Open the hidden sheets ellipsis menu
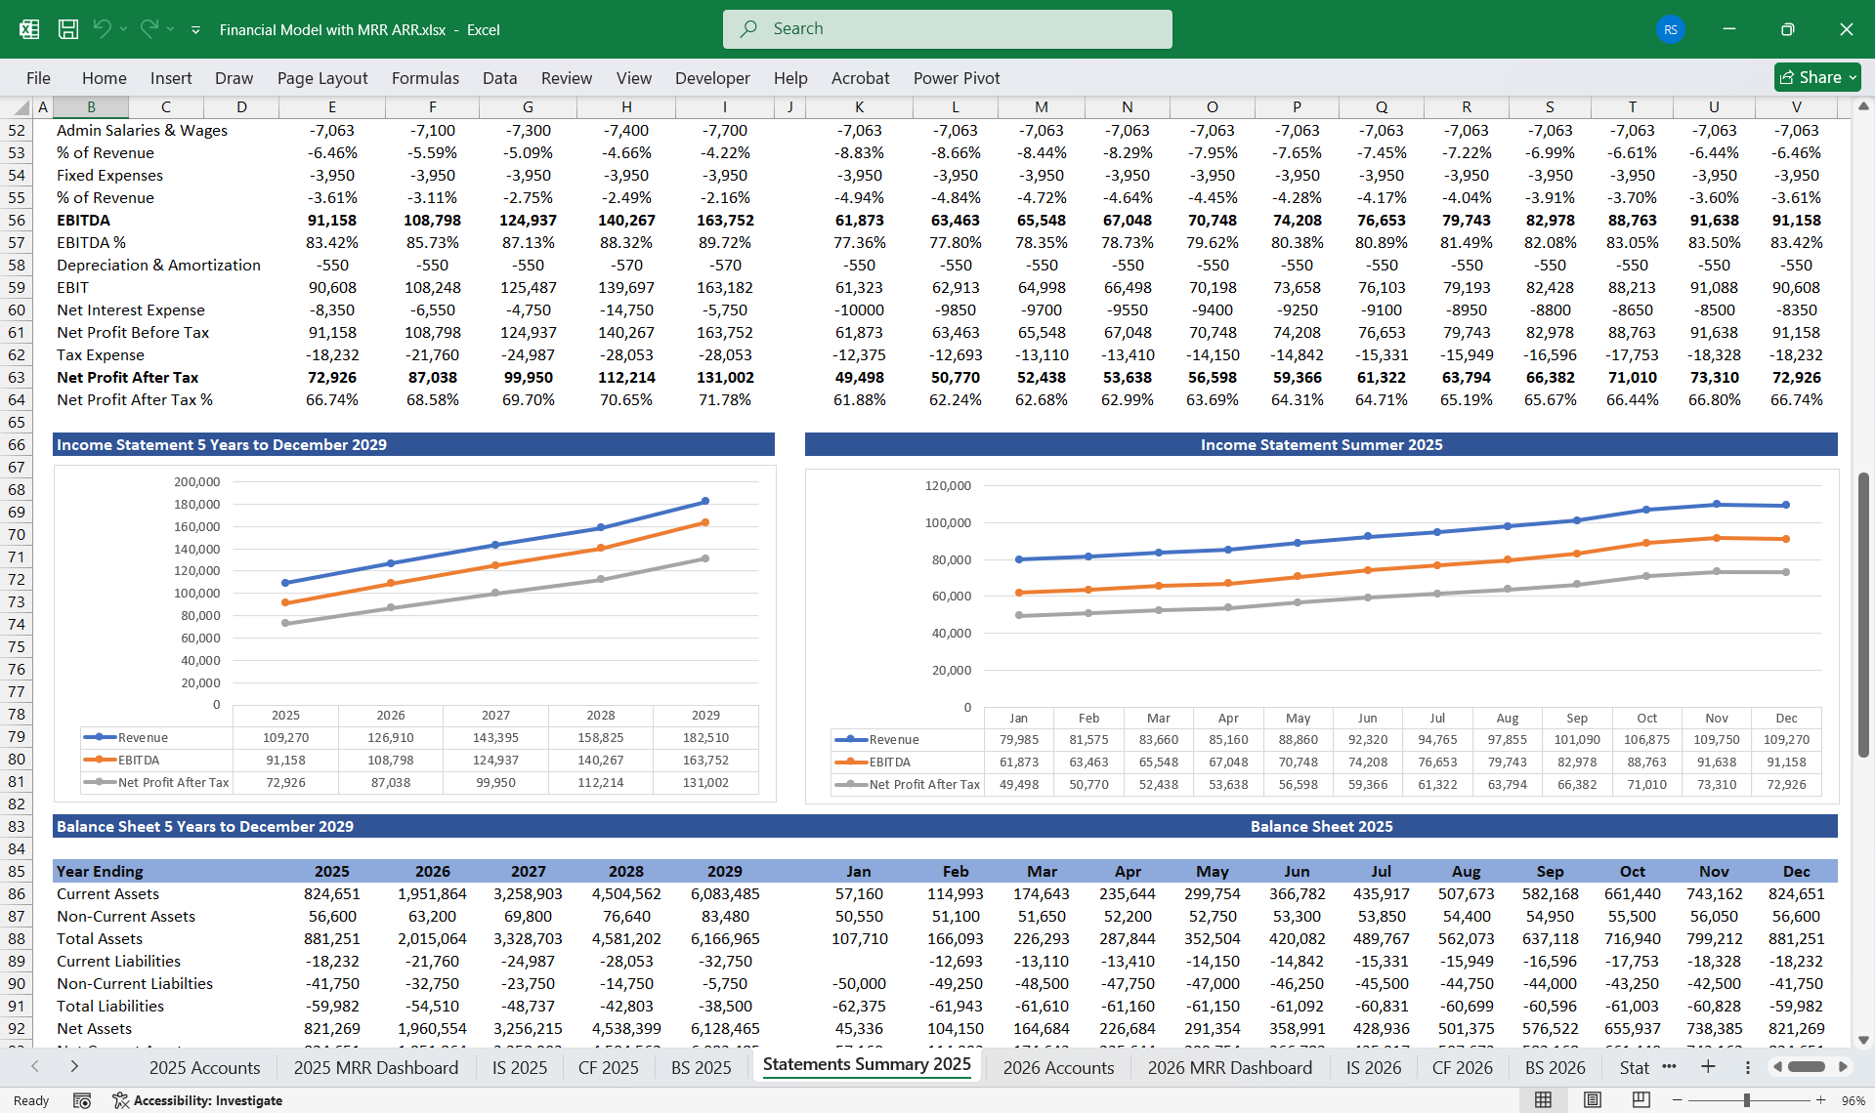Screen dimensions: 1875x1113 tap(1670, 1068)
